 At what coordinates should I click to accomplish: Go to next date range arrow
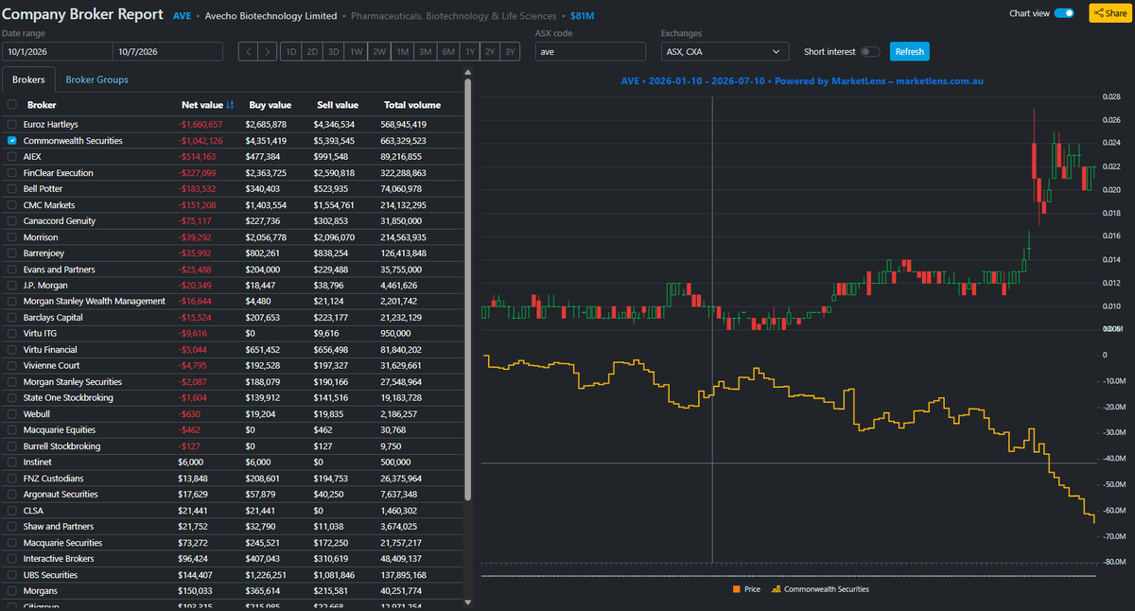(268, 52)
